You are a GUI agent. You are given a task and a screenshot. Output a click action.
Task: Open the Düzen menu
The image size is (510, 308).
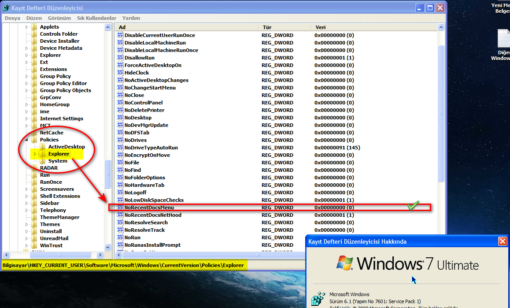pyautogui.click(x=34, y=18)
